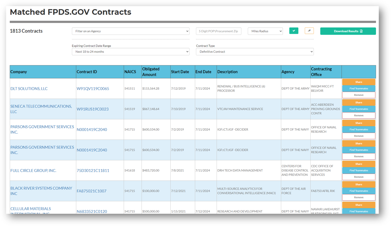
Task: Click the green checkmark apply filter button
Action: pyautogui.click(x=293, y=31)
